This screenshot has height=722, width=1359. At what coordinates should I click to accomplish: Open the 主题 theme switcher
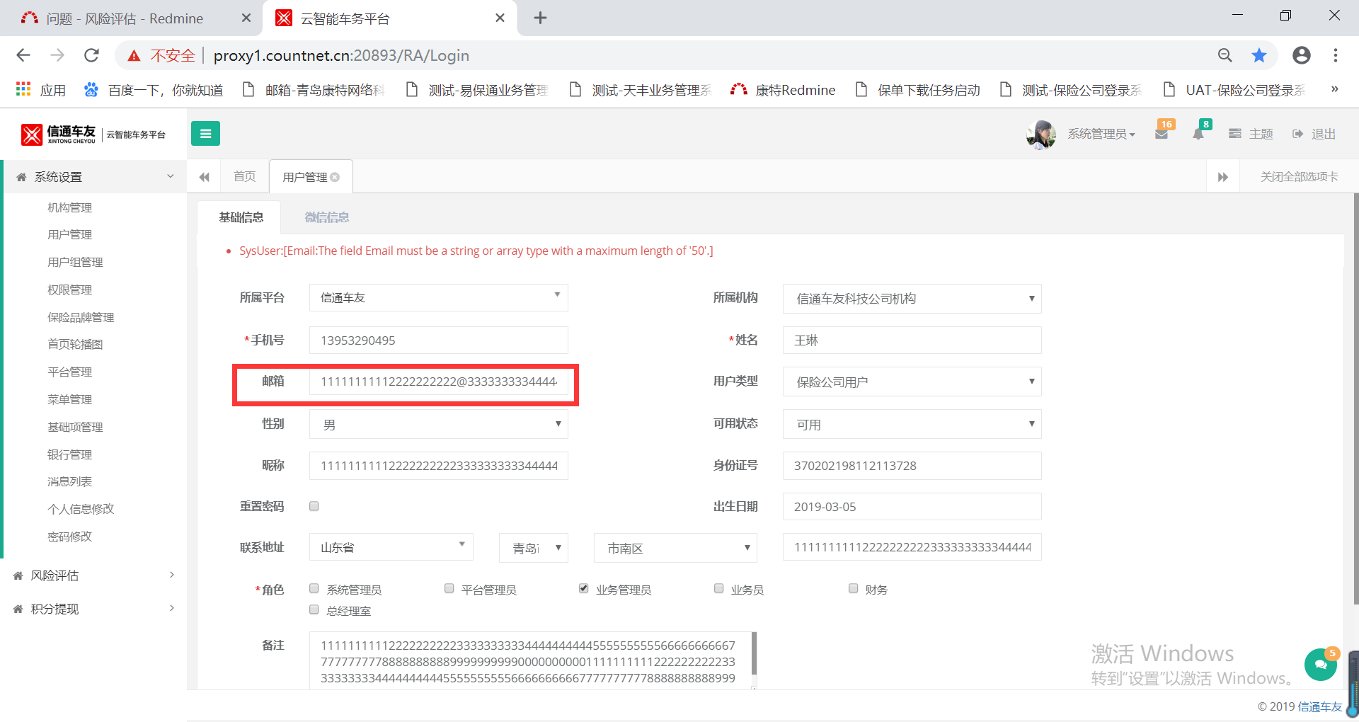pyautogui.click(x=1251, y=134)
